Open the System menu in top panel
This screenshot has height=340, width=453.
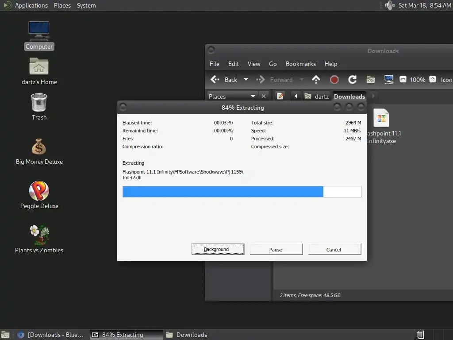click(x=86, y=5)
